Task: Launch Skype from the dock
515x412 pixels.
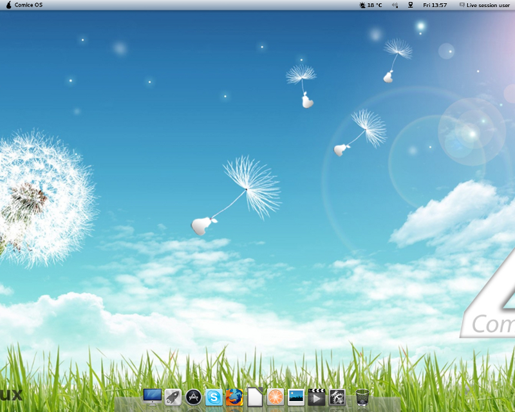Action: point(214,397)
